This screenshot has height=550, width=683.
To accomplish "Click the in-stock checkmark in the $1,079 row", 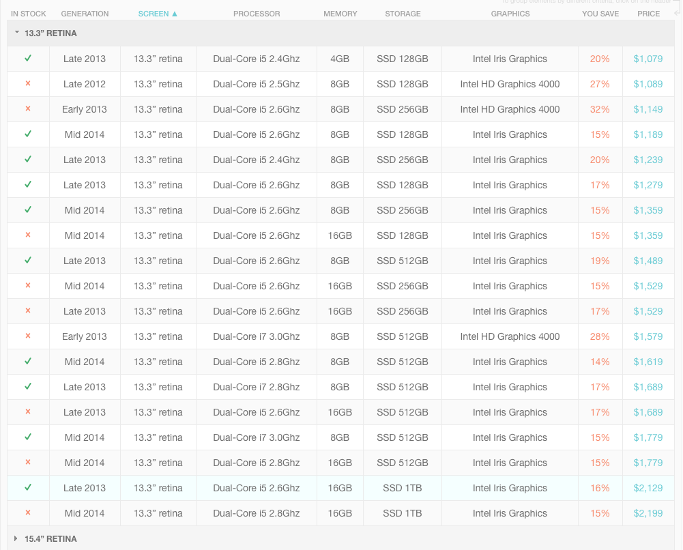I will (28, 59).
